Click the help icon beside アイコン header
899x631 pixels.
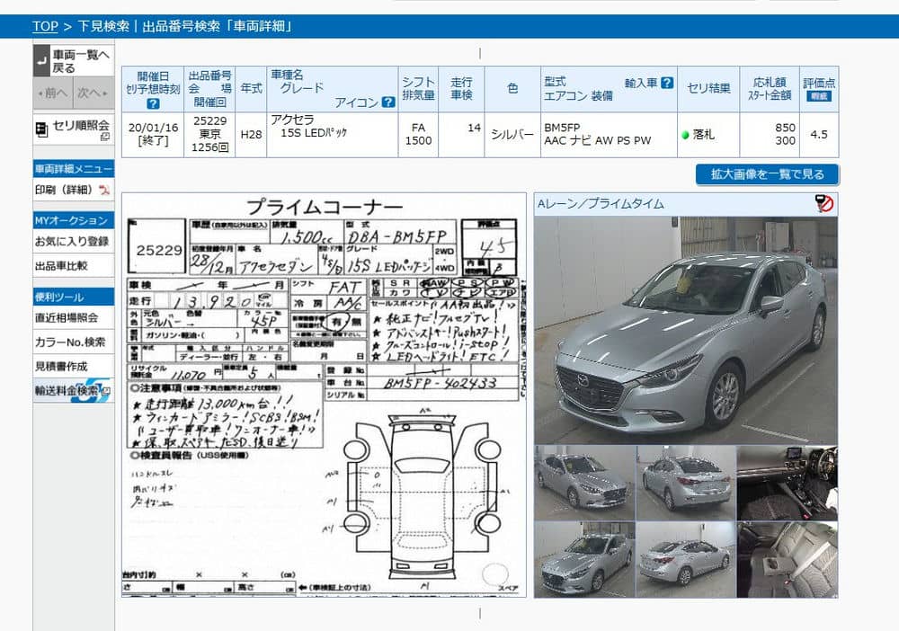(387, 102)
